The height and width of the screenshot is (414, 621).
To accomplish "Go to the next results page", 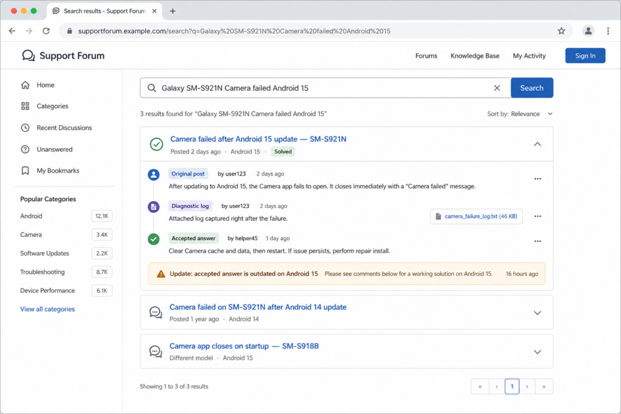I will pos(527,387).
